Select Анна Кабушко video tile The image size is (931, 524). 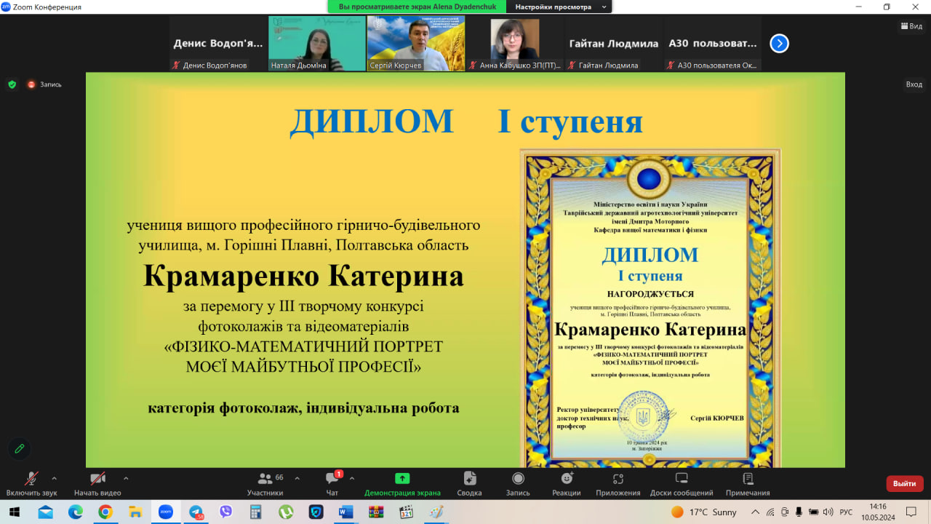(515, 44)
